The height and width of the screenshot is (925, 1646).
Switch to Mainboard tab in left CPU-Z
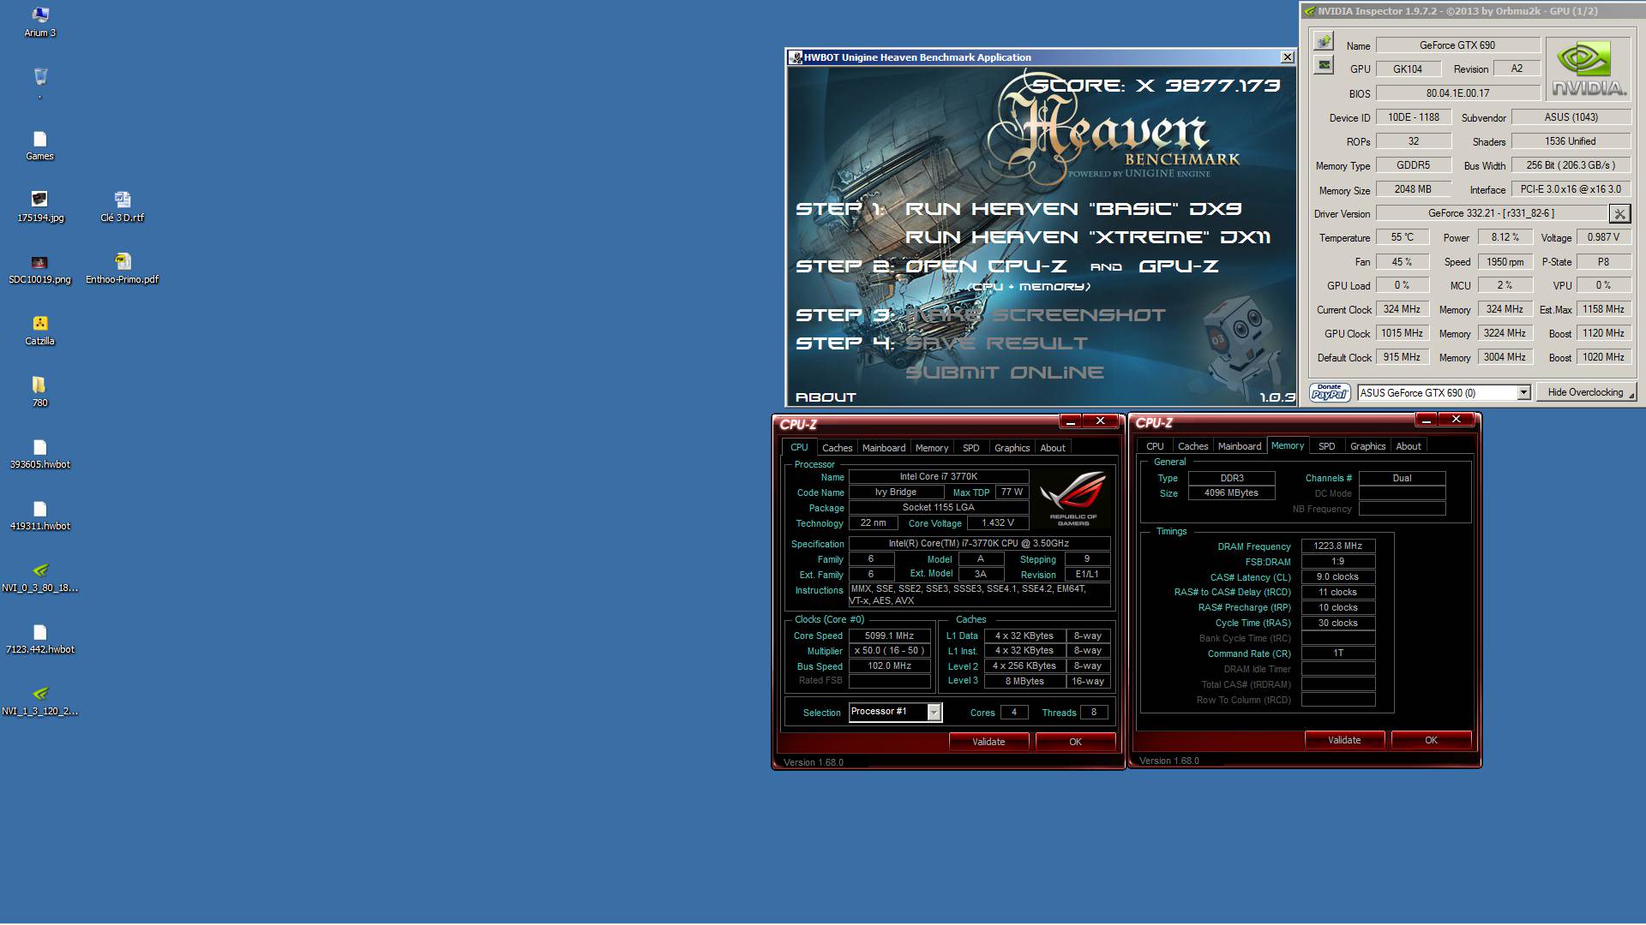point(884,448)
